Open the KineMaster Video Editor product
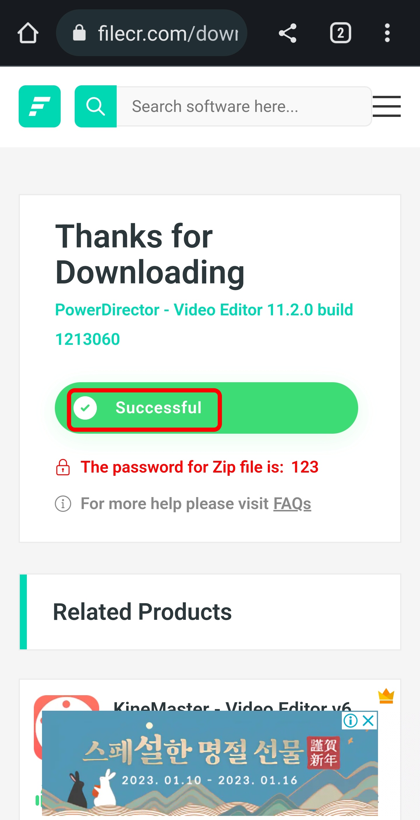The image size is (420, 820). 232,705
